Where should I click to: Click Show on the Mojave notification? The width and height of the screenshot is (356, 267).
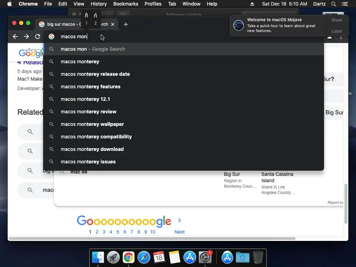pos(337,20)
